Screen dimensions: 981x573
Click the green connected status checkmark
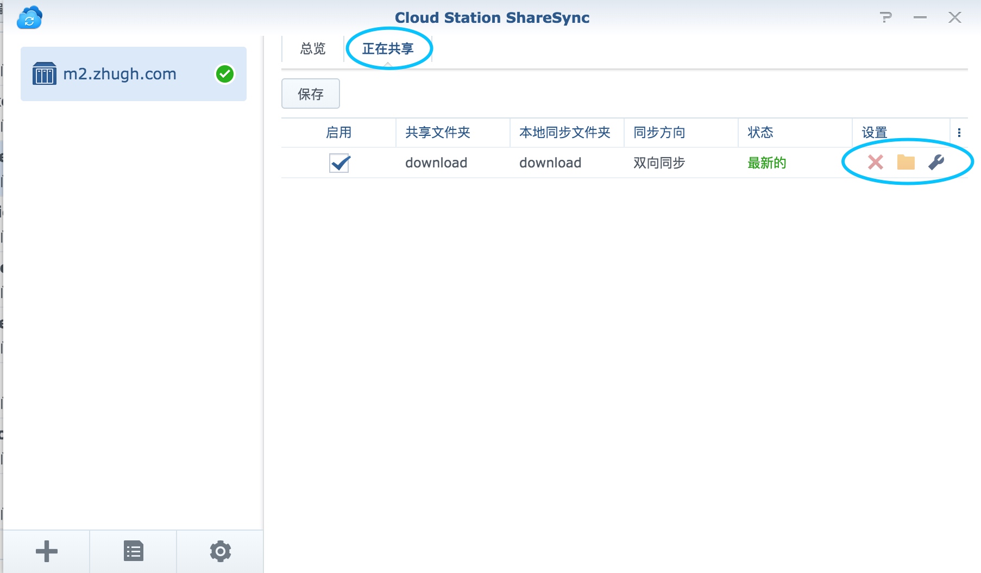tap(225, 74)
